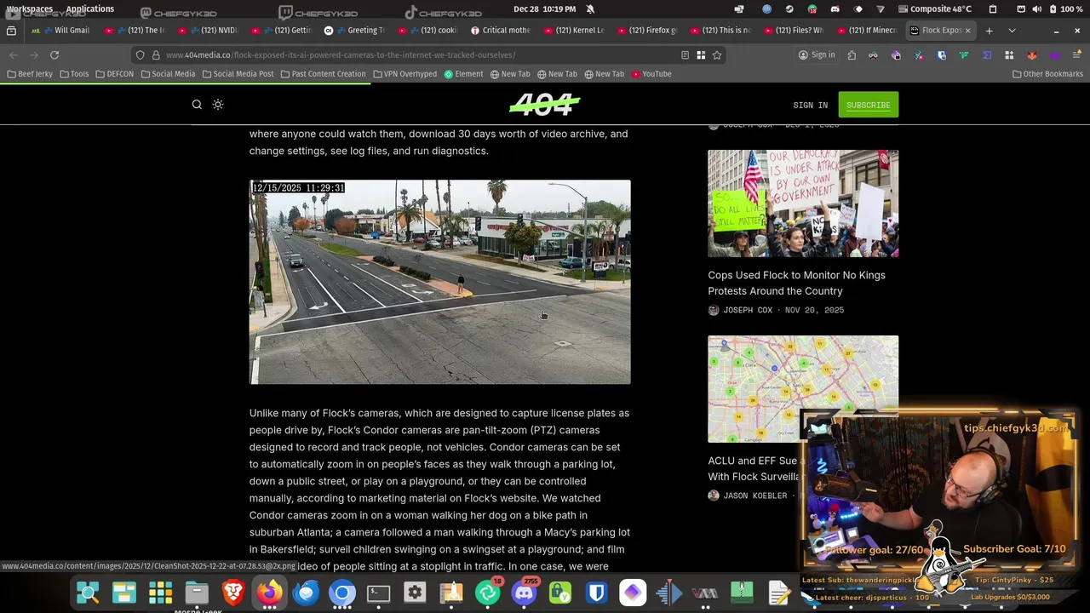Click the street camera image in article
This screenshot has width=1090, height=613.
coord(439,282)
